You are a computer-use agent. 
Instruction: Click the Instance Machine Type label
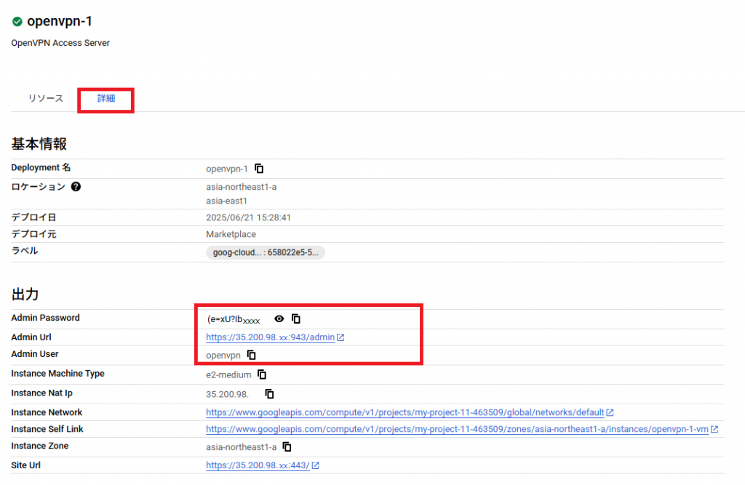[x=58, y=373]
